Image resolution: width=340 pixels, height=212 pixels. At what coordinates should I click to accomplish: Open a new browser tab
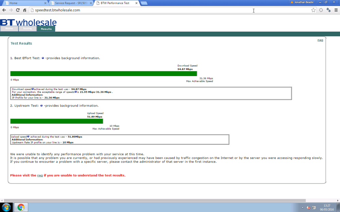(x=144, y=3)
